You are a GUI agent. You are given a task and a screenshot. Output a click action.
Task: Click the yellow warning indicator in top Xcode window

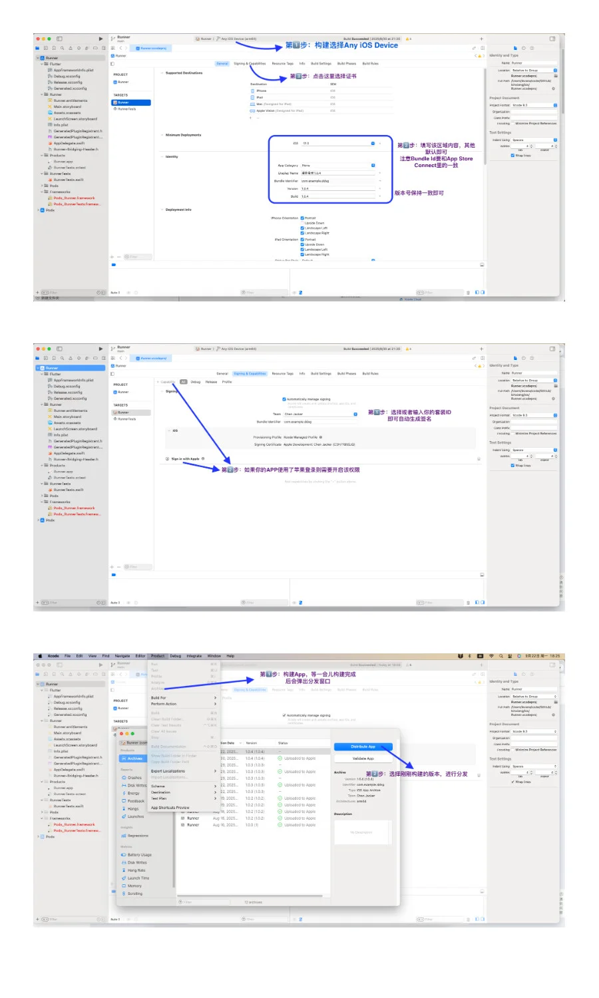coord(408,39)
